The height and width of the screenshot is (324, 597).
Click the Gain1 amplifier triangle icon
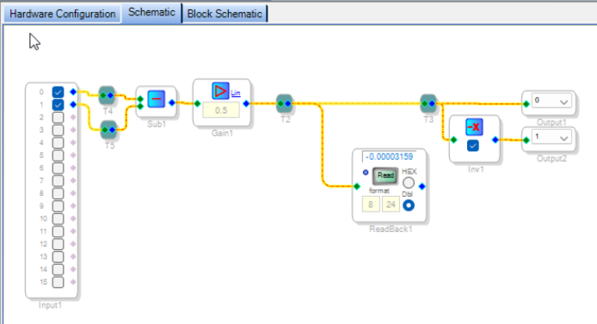pyautogui.click(x=220, y=91)
